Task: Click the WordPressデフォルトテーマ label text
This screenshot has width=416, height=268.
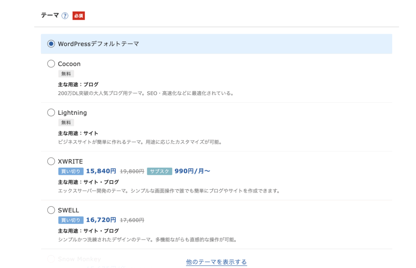Action: coord(98,44)
